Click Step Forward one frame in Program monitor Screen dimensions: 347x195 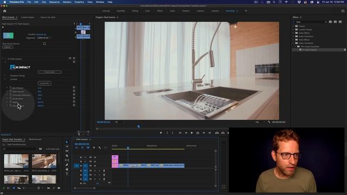204,133
